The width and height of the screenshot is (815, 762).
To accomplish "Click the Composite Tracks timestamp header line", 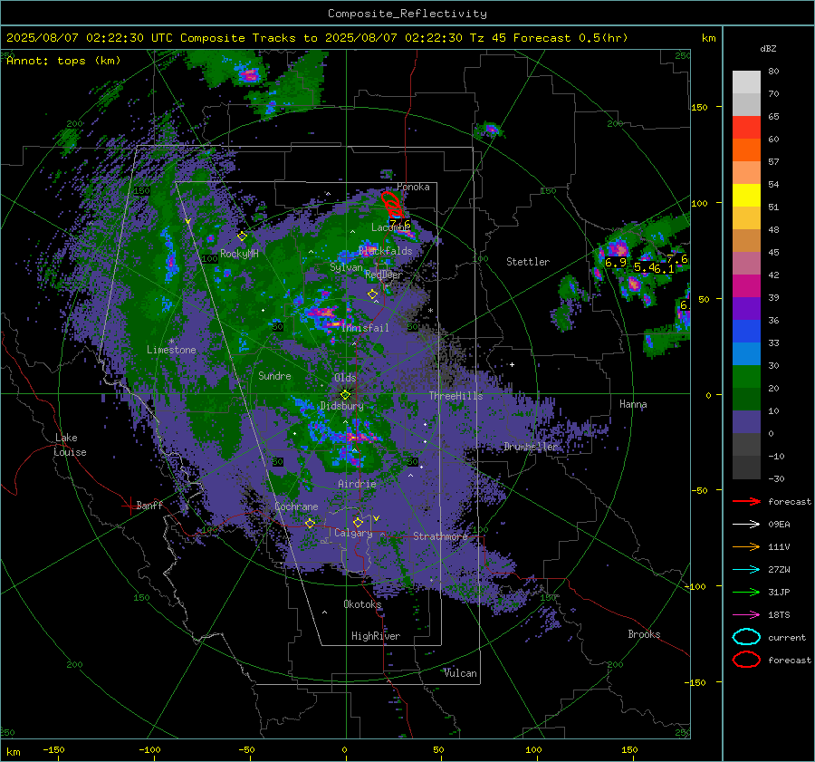I will pos(317,38).
